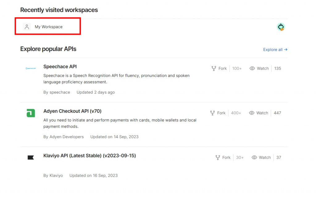The image size is (316, 197).
Task: Click the Speechace description paragraph
Action: [116, 79]
